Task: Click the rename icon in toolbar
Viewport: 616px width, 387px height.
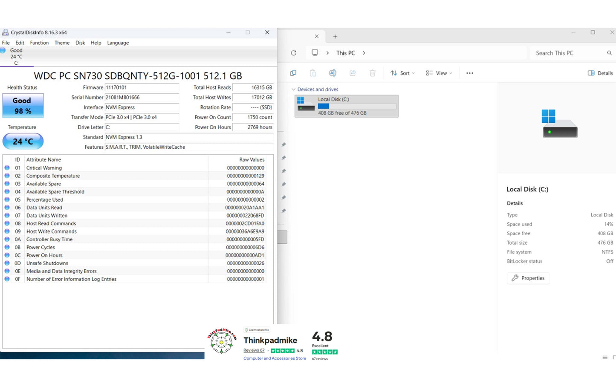Action: click(333, 73)
